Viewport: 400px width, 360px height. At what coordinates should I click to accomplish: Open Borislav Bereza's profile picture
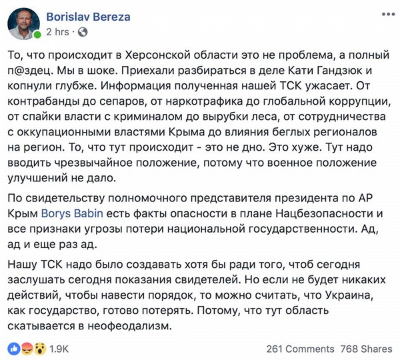tap(23, 23)
